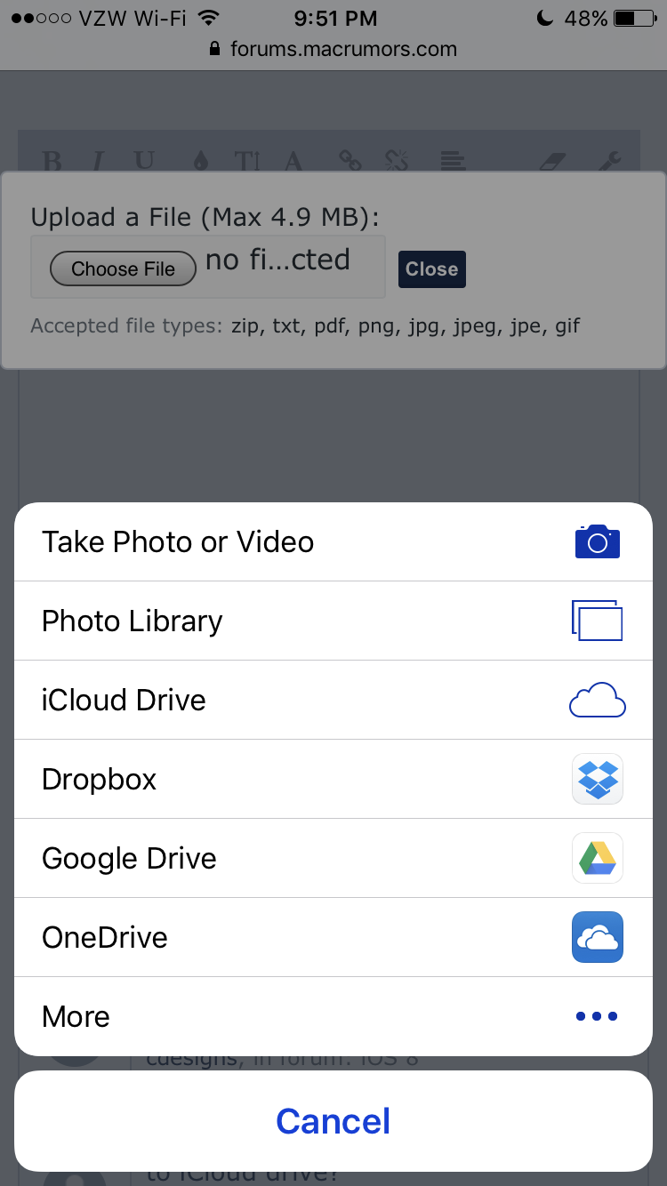Pick Dropbox as file source

pyautogui.click(x=333, y=779)
